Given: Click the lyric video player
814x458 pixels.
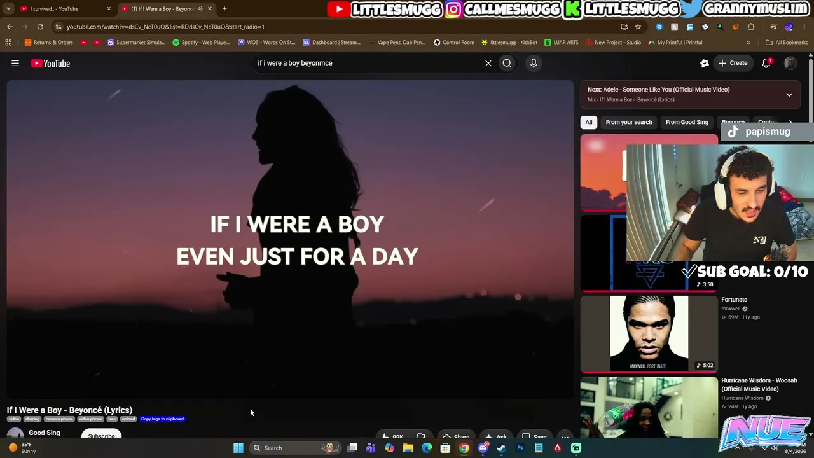Looking at the screenshot, I should (x=290, y=239).
